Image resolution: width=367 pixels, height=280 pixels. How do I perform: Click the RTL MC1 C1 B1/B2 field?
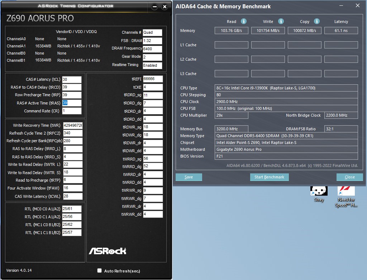pyautogui.click(x=72, y=232)
